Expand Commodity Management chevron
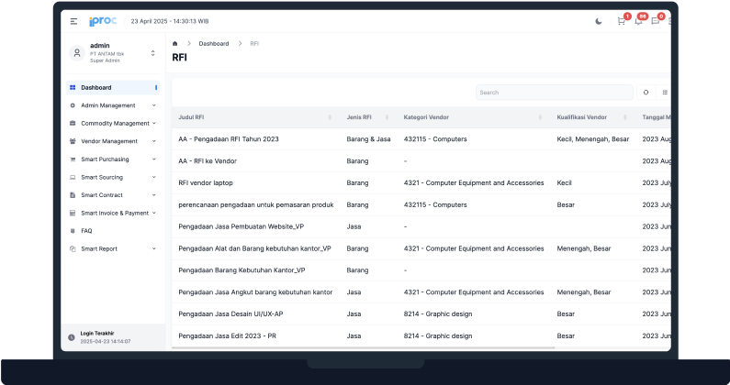This screenshot has width=730, height=385. 153,123
